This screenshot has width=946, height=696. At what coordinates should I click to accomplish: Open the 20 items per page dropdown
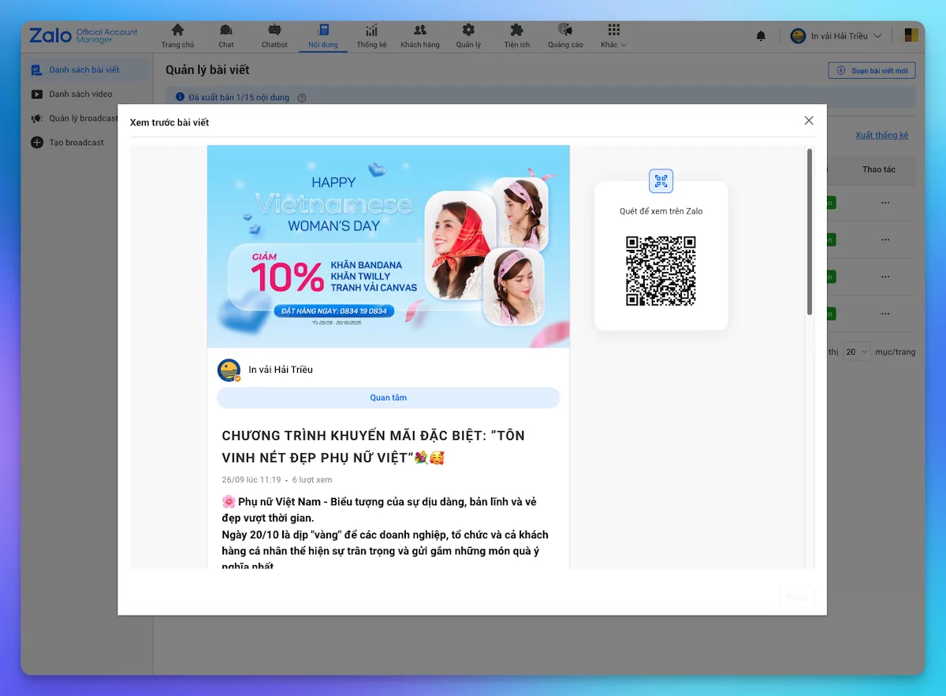click(x=855, y=352)
